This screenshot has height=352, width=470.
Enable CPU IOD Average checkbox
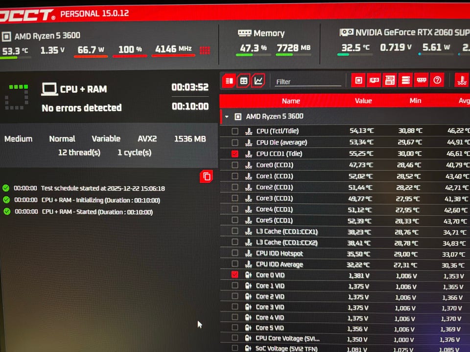click(235, 264)
